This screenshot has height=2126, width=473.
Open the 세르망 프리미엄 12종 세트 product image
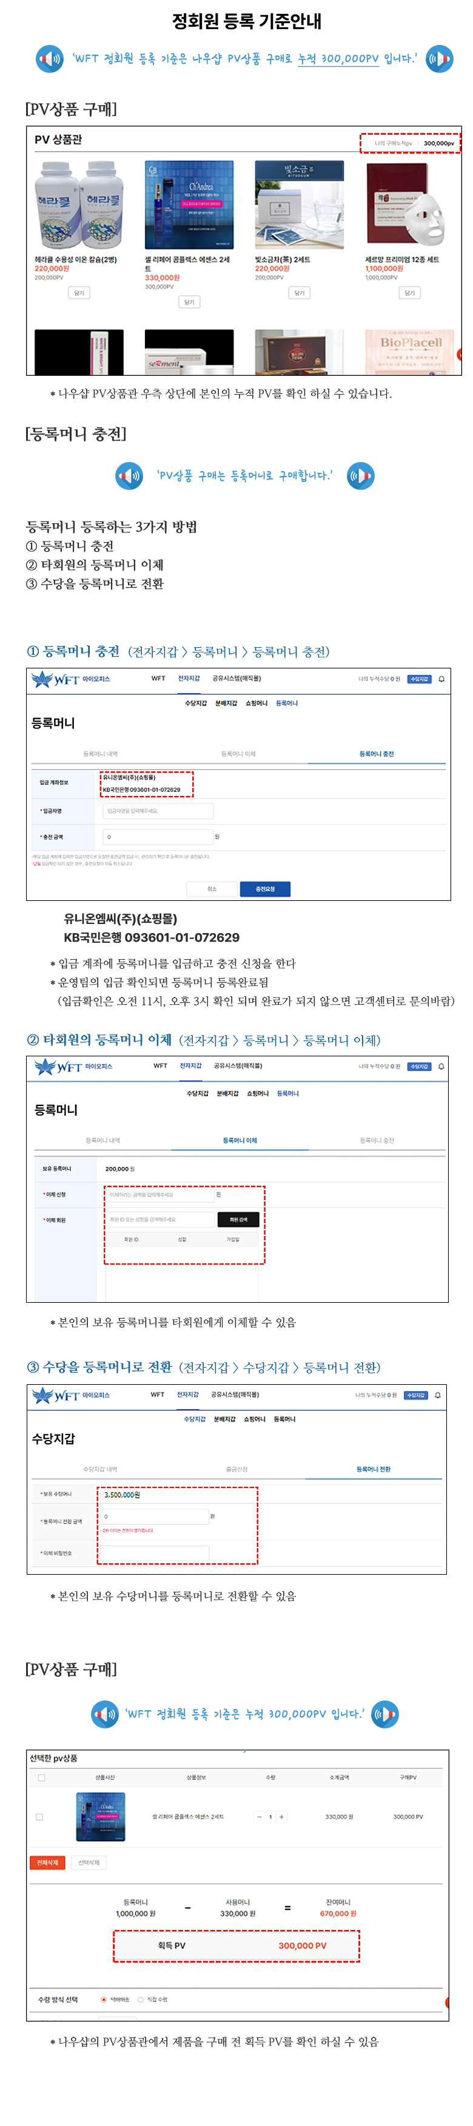click(x=409, y=206)
